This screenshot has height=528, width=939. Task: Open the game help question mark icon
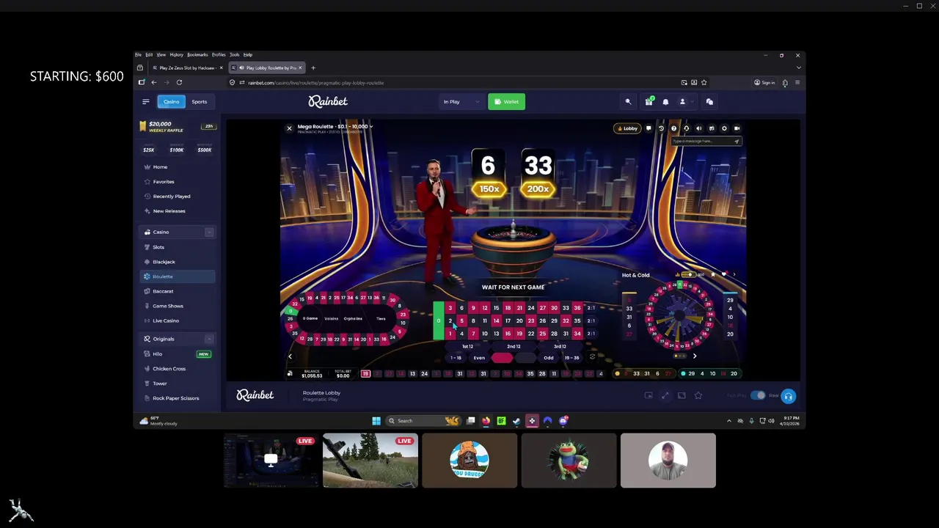pyautogui.click(x=673, y=128)
